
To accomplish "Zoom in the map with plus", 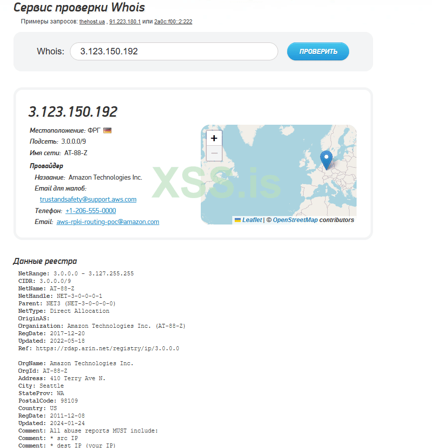I will pos(214,138).
